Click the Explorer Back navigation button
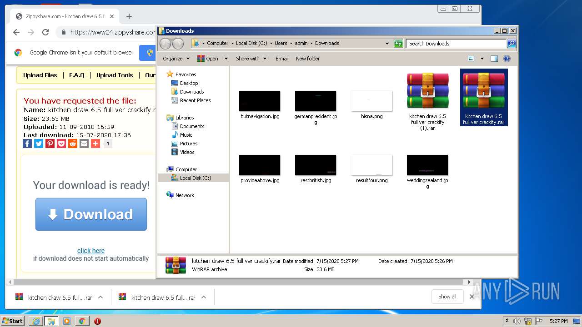The height and width of the screenshot is (327, 582). click(165, 44)
